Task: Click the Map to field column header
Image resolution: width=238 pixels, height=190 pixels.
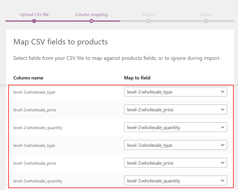Action: [137, 78]
